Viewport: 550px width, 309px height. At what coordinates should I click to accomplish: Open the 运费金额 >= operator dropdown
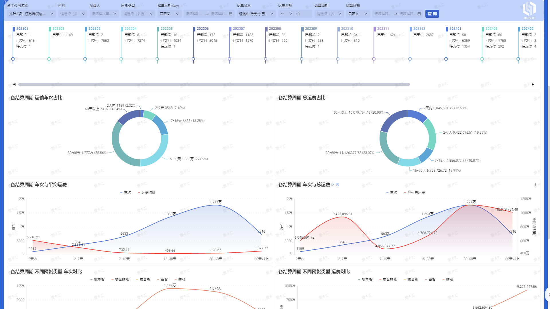pos(286,14)
